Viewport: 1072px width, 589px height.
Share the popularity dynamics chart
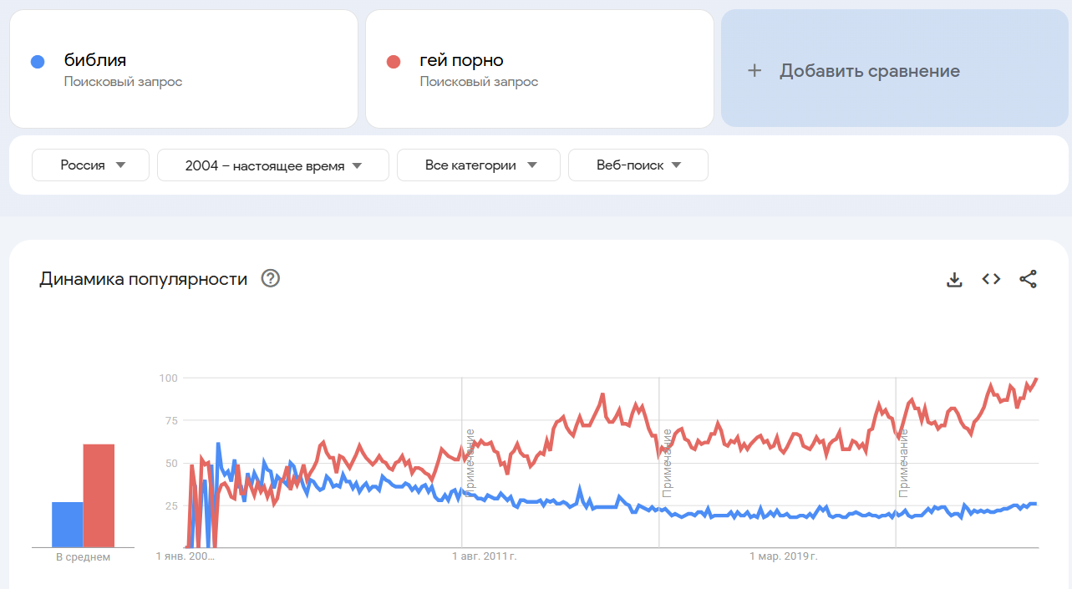pos(1028,279)
